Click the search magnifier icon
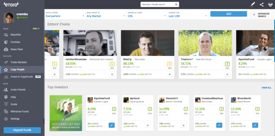Viewport: 275px width, 136px height. pyautogui.click(x=176, y=4)
